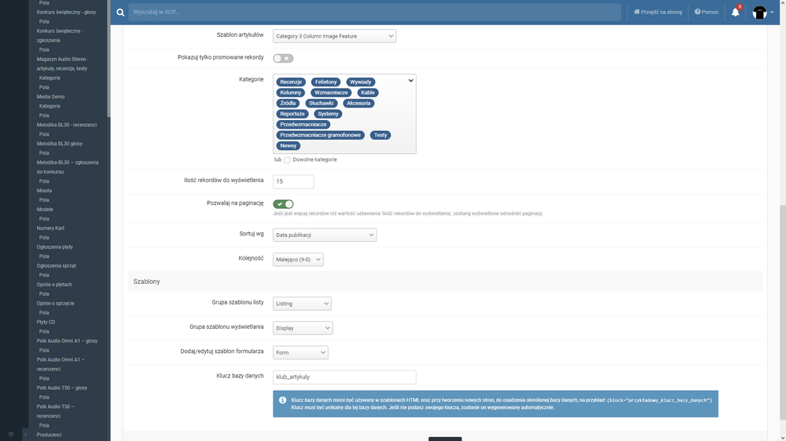Open the Szablon artykułów dropdown
Viewport: 786px width, 441px height.
pos(334,36)
